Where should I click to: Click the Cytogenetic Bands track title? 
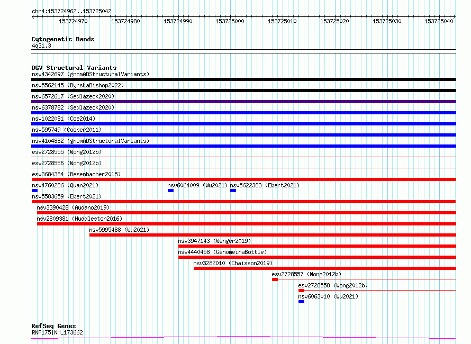(x=63, y=39)
